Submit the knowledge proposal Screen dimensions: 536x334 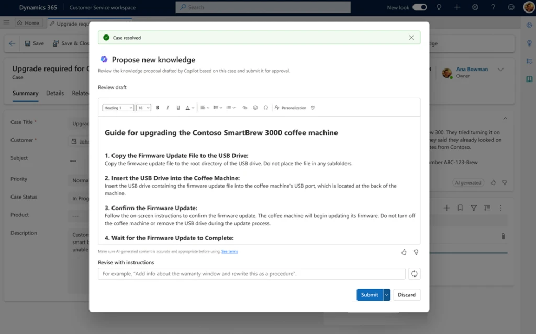click(x=370, y=295)
